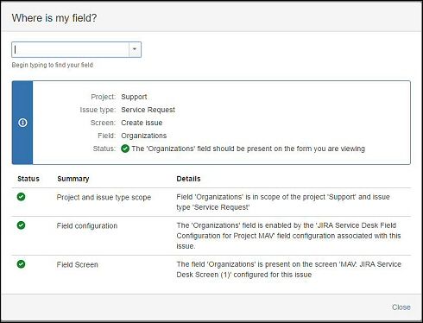Click the Service Request issue type value
This screenshot has width=423, height=323.
(x=148, y=110)
